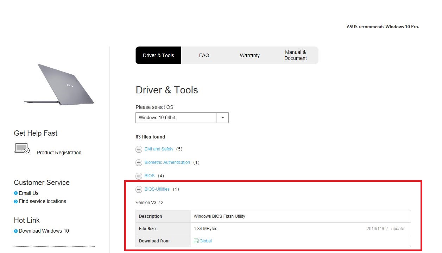Click the bullet icon beside Email Us
442x253 pixels.
16,193
